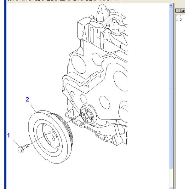Select row 1 text in item list
This screenshot has height=189, width=189.
point(180,16)
